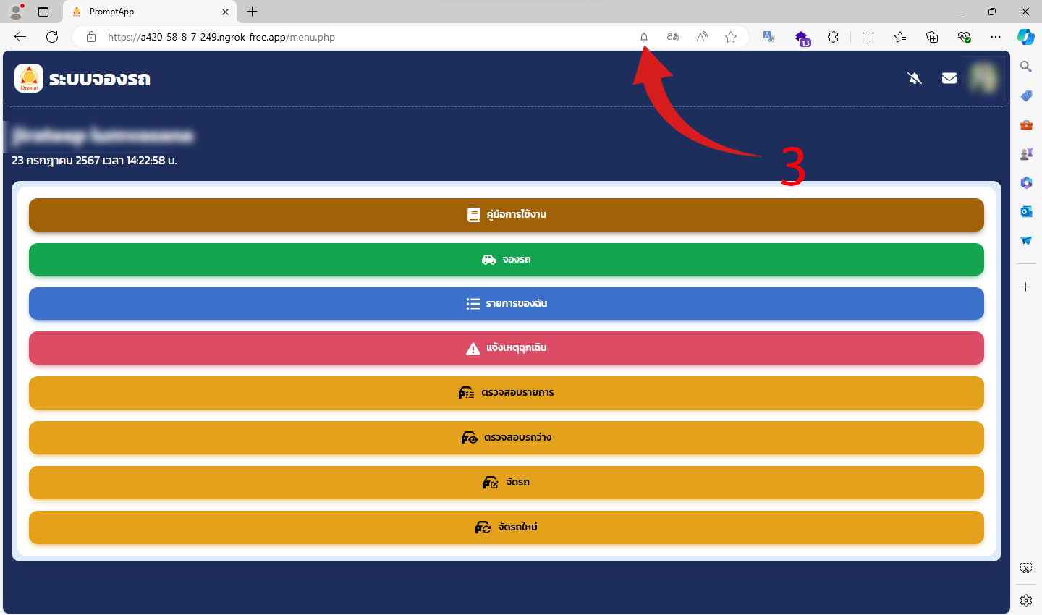Screen dimensions: 1042x615
Task: Open คู่มือการใช้งาน user manual button
Action: point(507,215)
